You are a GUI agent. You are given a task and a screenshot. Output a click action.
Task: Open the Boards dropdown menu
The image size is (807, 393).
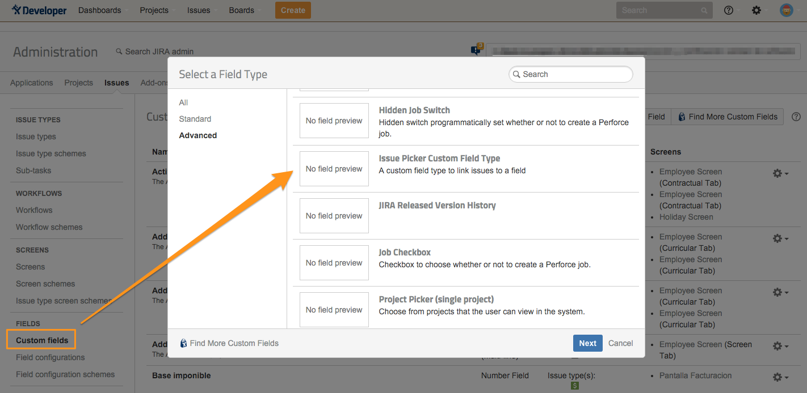coord(246,10)
